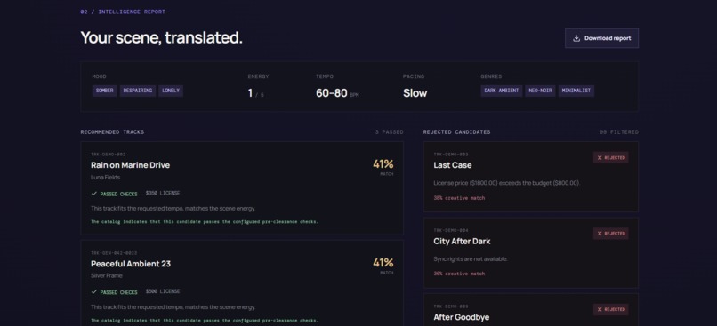The height and width of the screenshot is (326, 717).
Task: Click the Download report button
Action: point(601,38)
